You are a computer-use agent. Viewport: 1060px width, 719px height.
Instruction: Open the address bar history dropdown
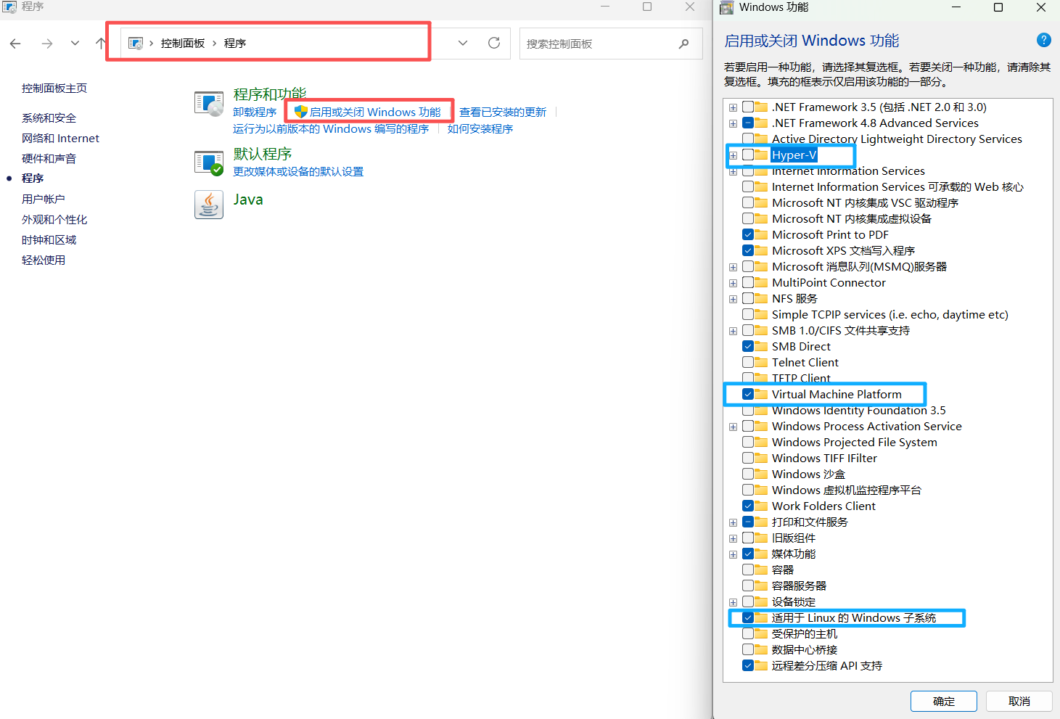pos(463,43)
